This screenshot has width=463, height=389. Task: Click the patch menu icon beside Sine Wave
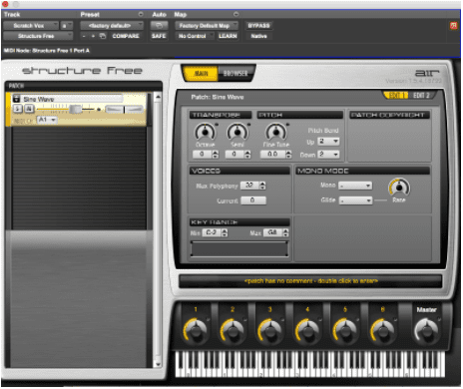16,99
